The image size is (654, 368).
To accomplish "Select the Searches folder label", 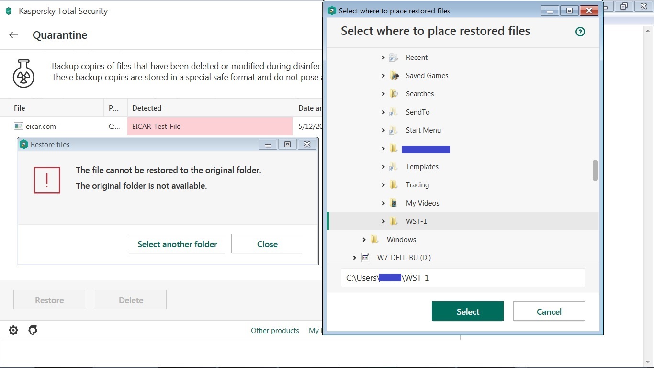I will pyautogui.click(x=420, y=94).
